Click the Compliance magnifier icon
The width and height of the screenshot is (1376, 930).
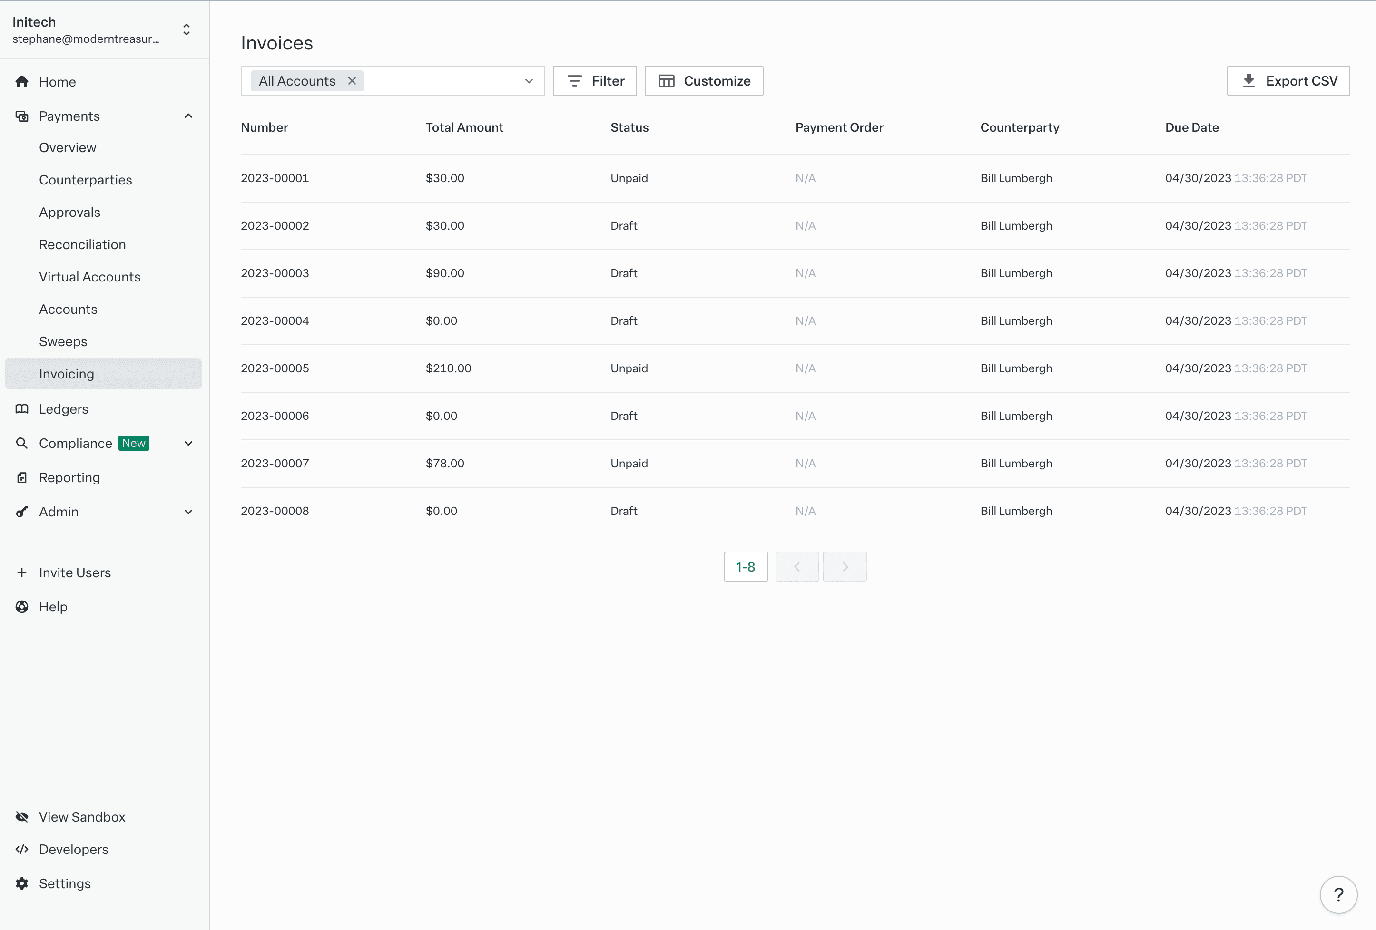[x=22, y=443]
